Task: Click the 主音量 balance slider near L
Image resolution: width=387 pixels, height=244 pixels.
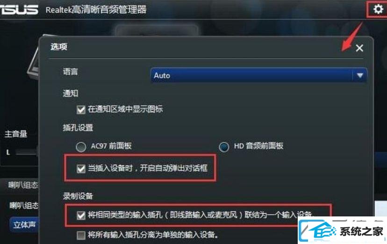Action: pos(26,153)
